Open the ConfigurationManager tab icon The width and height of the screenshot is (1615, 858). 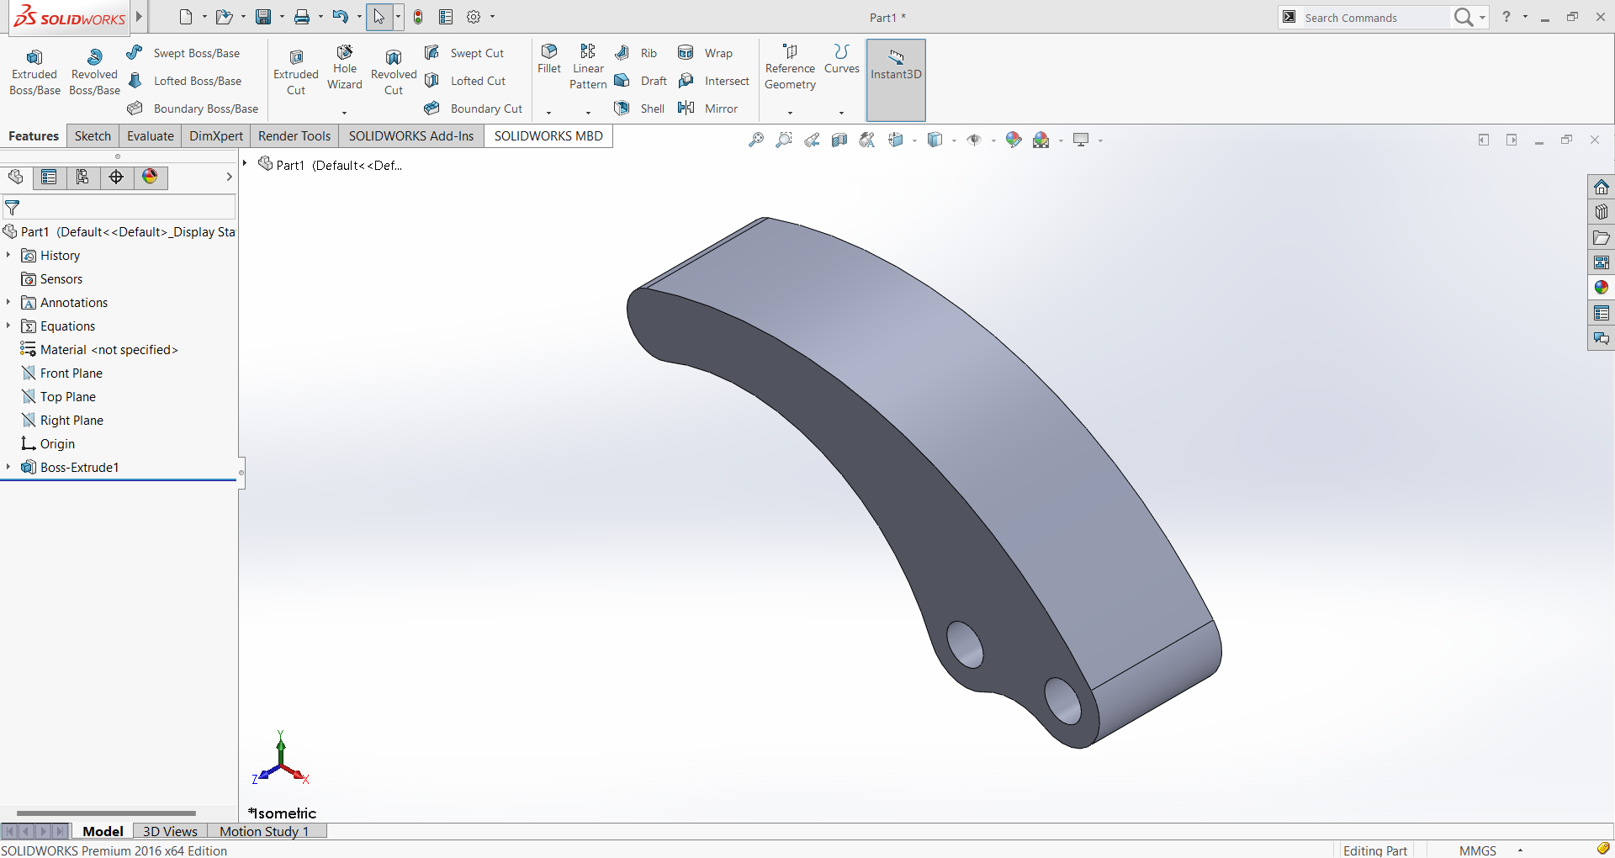coord(82,177)
